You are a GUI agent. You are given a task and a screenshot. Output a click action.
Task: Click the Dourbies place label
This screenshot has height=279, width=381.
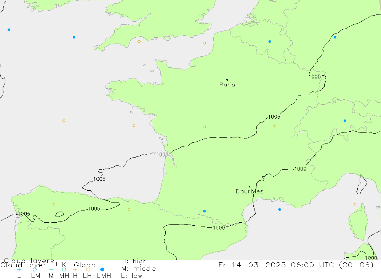tap(250, 191)
